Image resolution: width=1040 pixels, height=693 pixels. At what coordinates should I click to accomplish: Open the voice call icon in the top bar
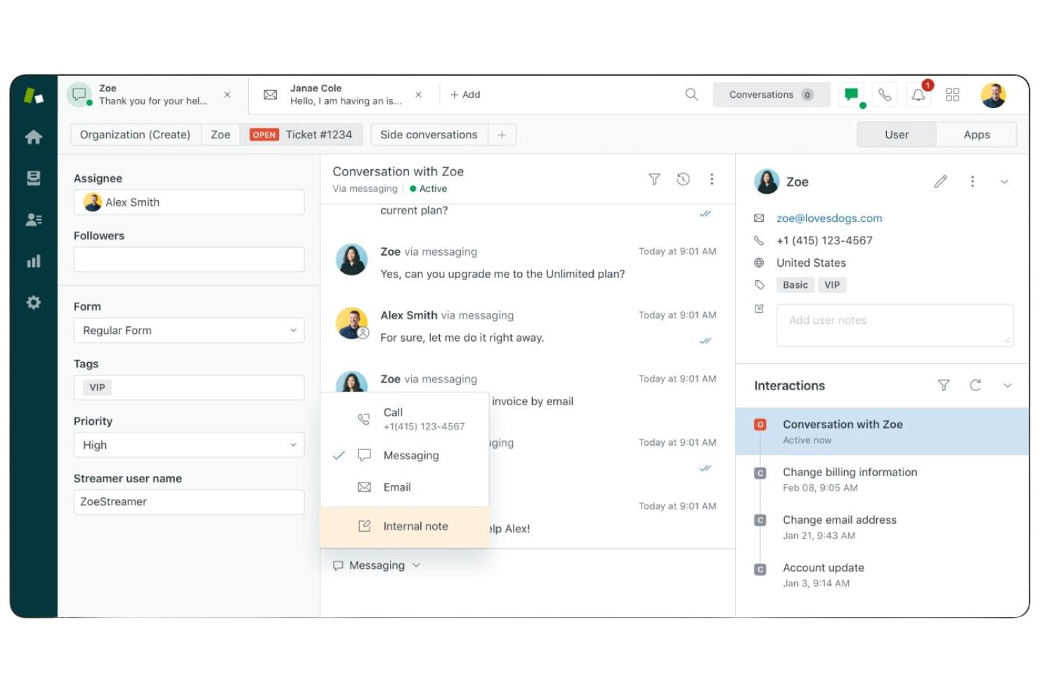[885, 94]
